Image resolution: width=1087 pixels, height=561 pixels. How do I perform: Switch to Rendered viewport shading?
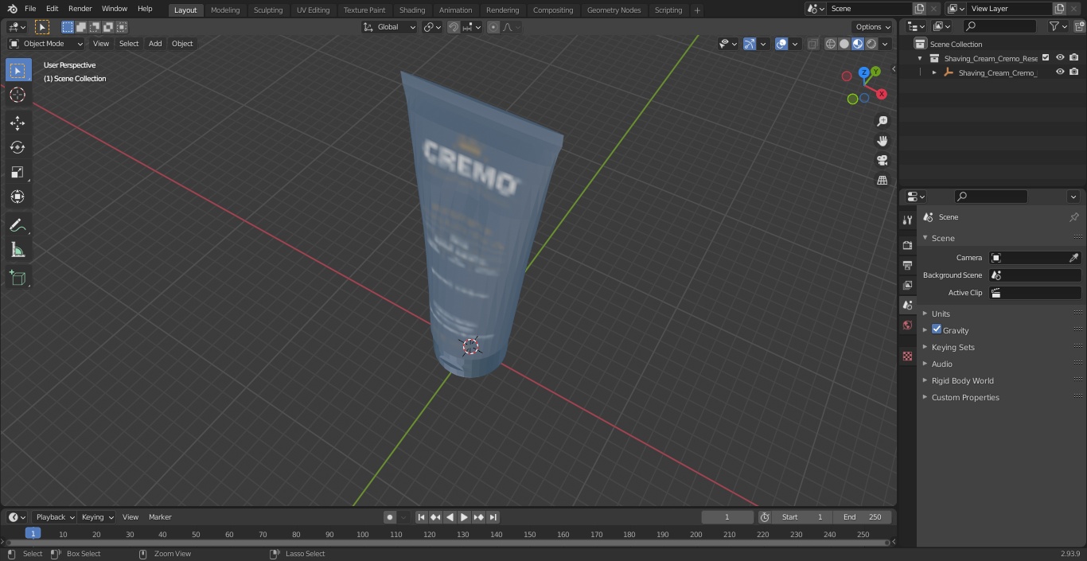tap(871, 44)
